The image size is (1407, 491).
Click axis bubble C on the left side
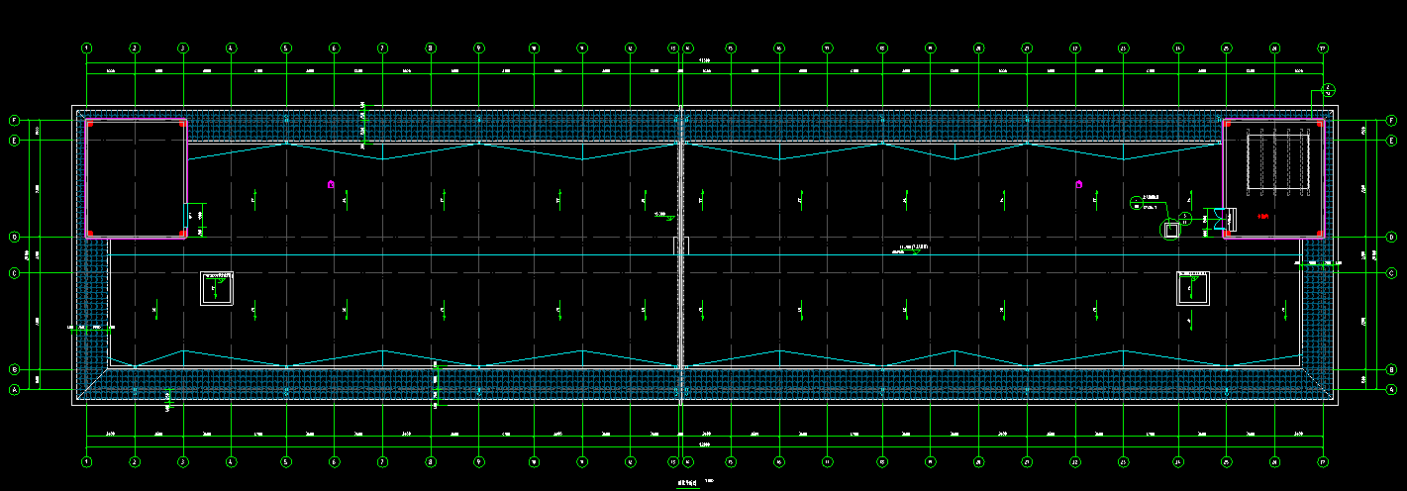click(15, 272)
